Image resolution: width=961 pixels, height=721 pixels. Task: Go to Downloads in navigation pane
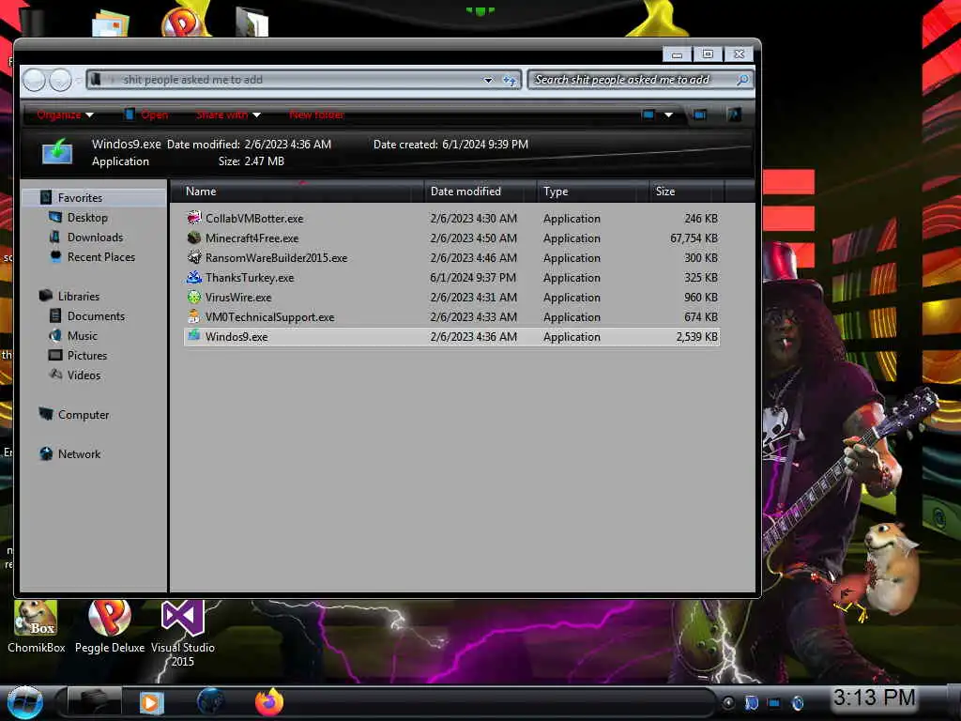click(95, 237)
